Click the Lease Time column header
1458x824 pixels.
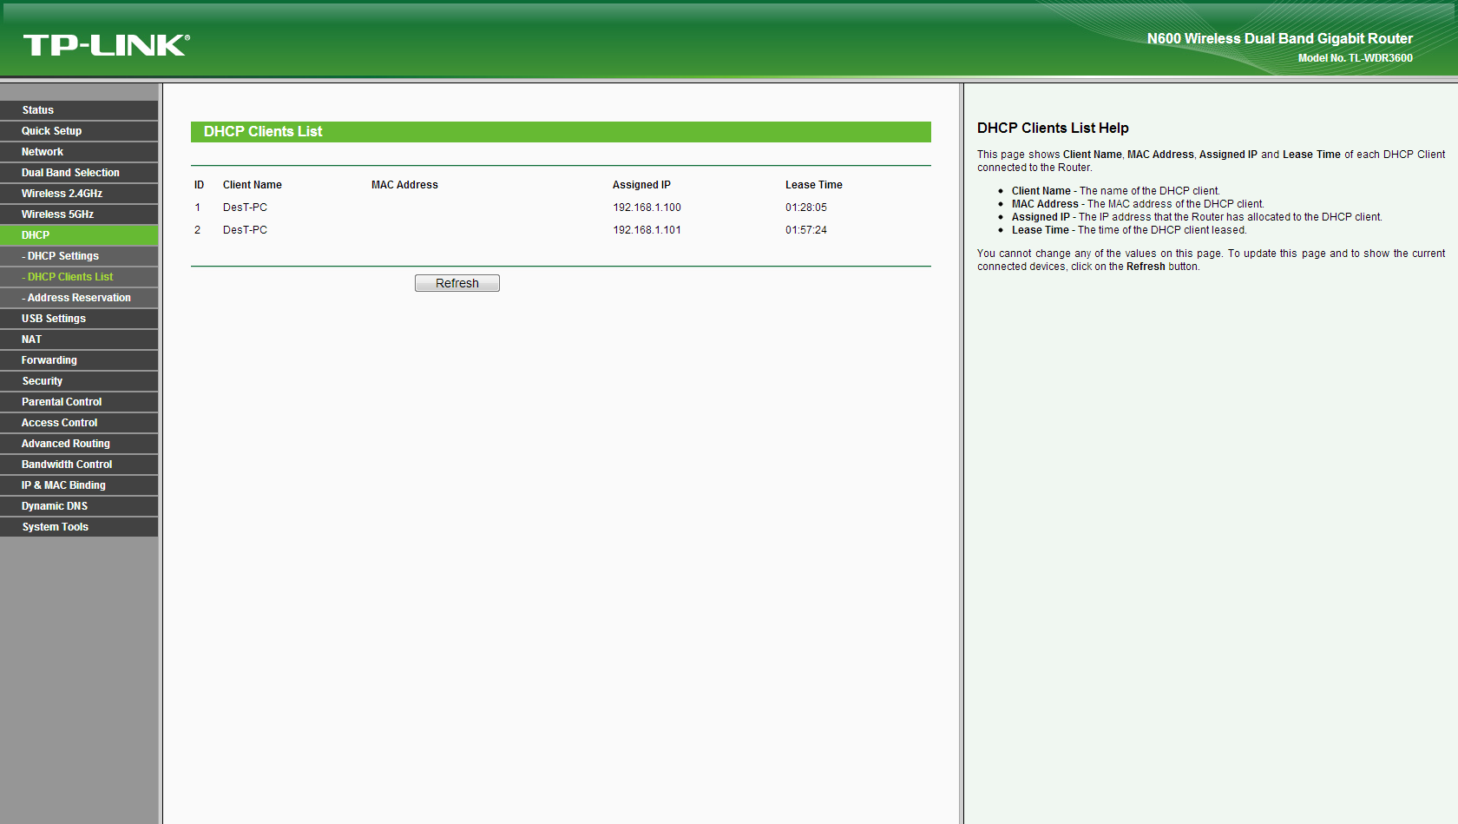coord(814,185)
